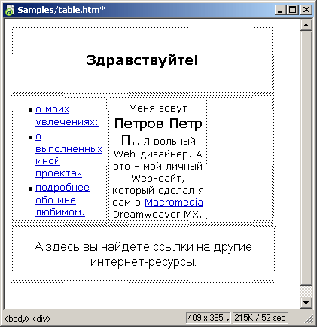
Task: Click the "о выполненных мной проектах" link
Action: 69,155
